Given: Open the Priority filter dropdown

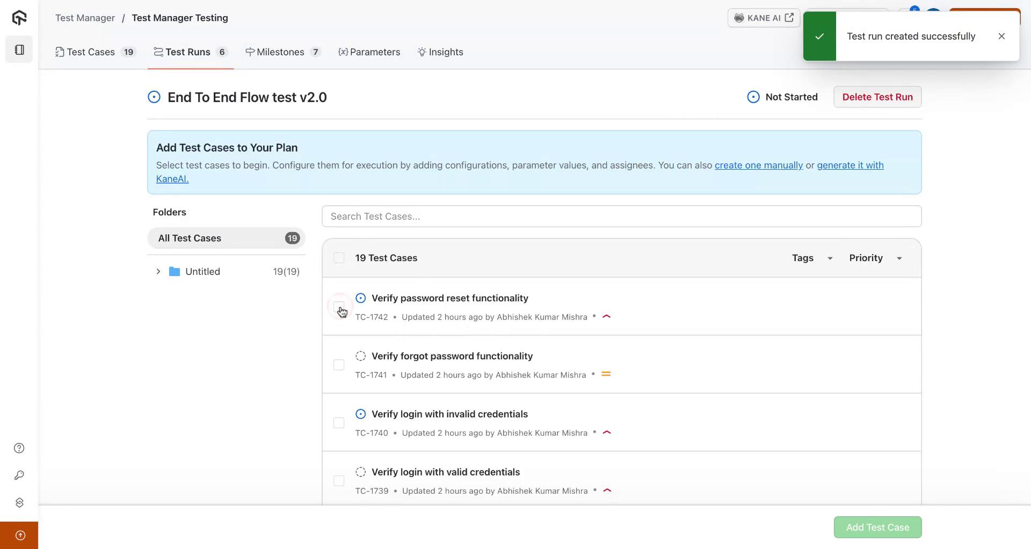Looking at the screenshot, I should (875, 258).
